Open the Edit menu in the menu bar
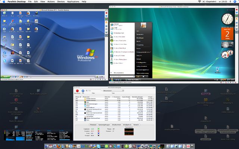The width and height of the screenshot is (239, 149). point(36,1)
